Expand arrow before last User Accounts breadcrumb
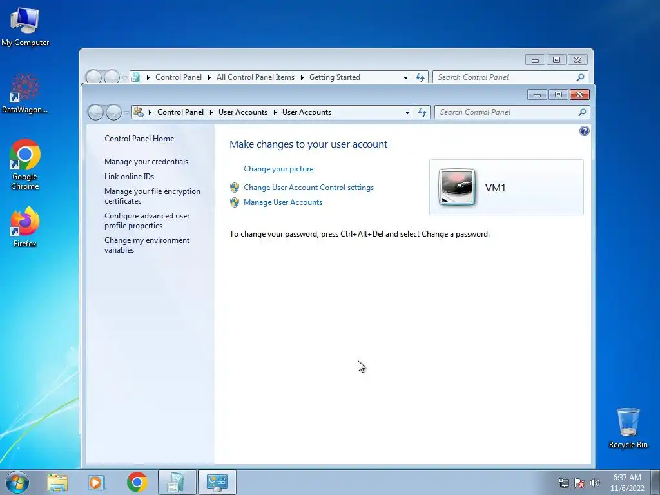 coord(275,112)
